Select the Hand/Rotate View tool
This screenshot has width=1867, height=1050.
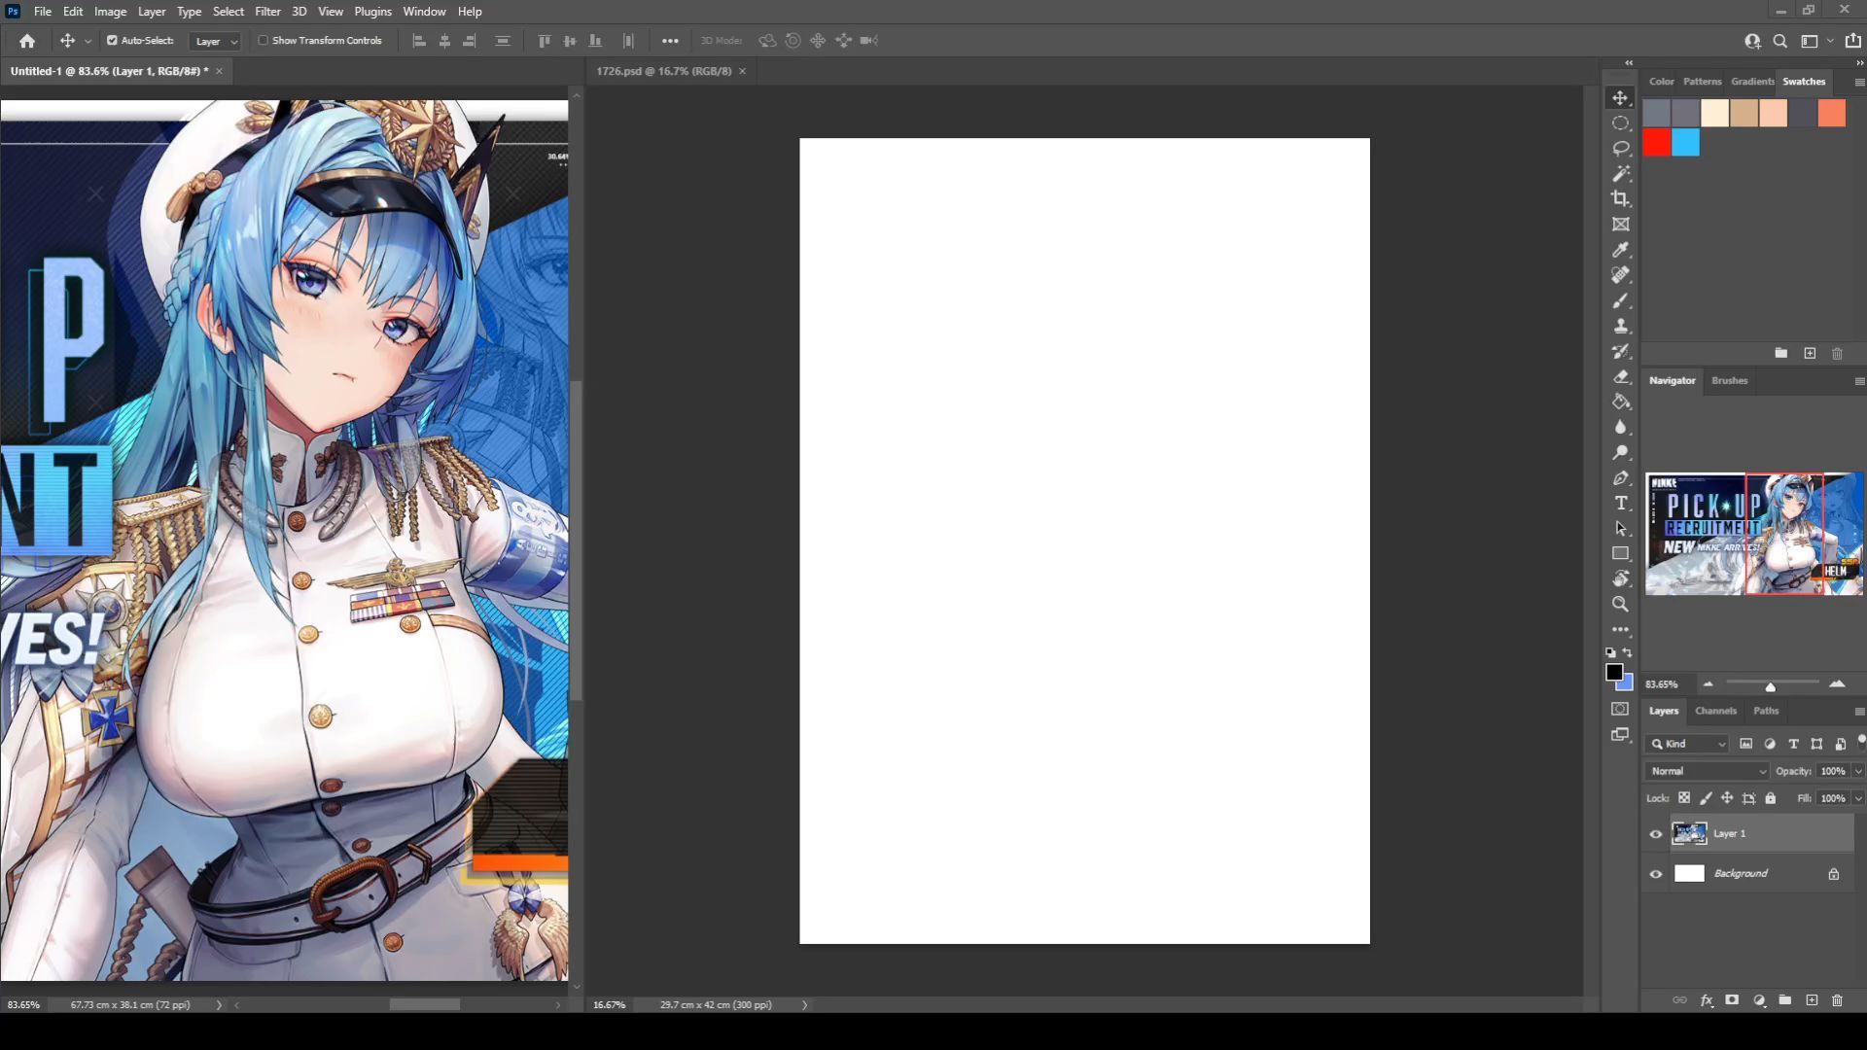pos(1620,578)
